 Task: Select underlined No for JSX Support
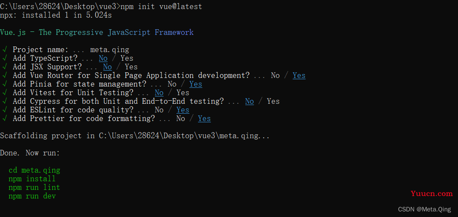(x=108, y=67)
